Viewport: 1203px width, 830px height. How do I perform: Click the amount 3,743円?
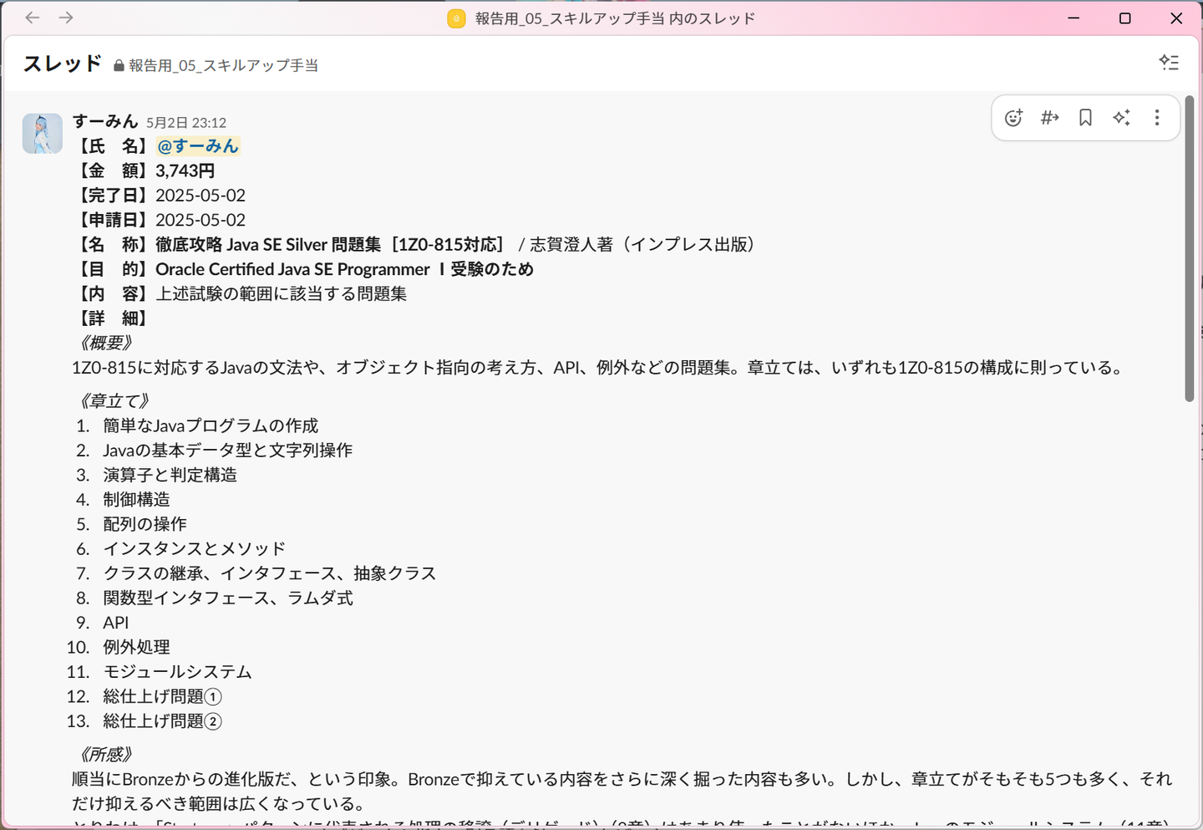click(185, 171)
